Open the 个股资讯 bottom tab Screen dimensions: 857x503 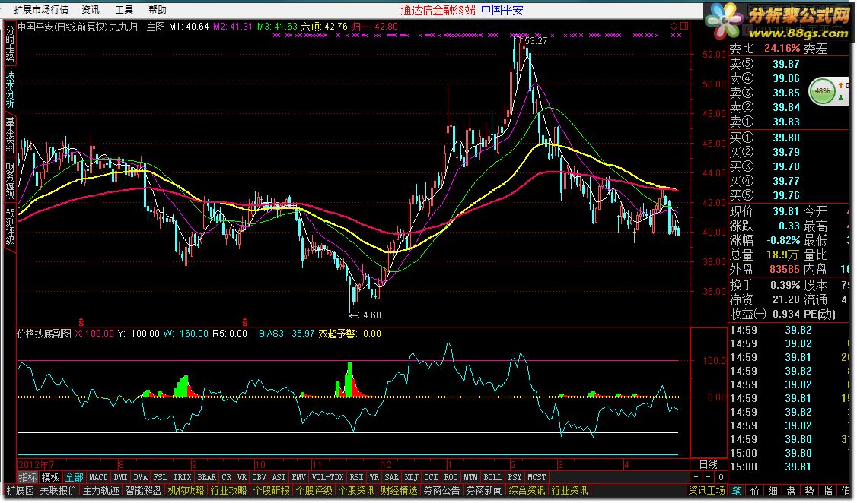click(x=356, y=490)
